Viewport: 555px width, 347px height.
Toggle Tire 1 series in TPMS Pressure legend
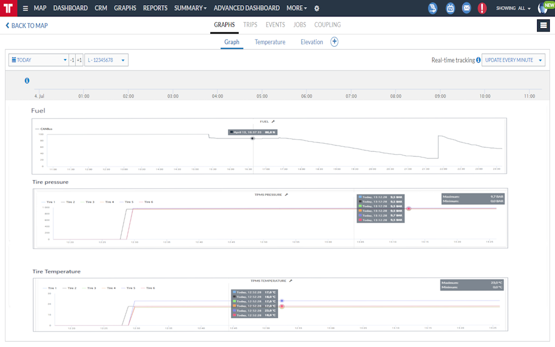pyautogui.click(x=48, y=202)
